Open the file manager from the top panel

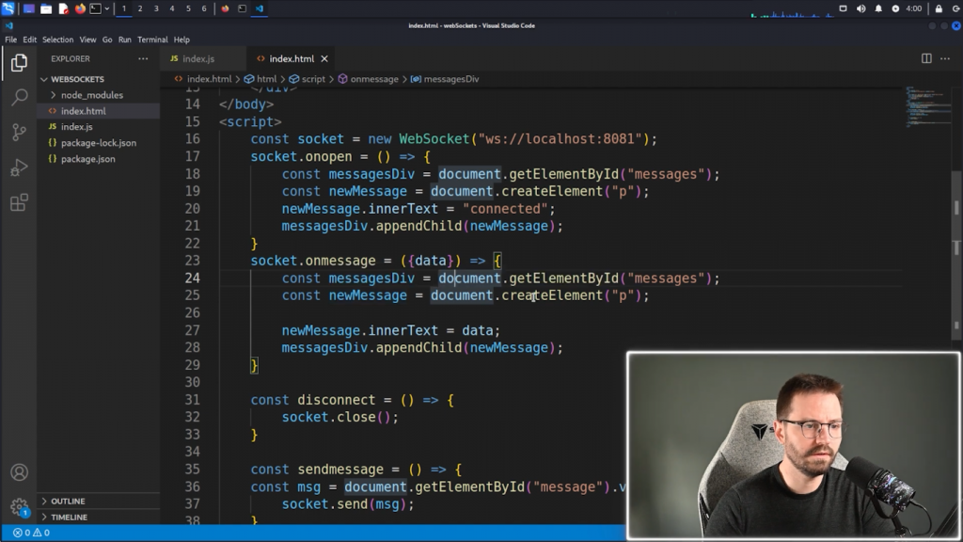pos(46,8)
